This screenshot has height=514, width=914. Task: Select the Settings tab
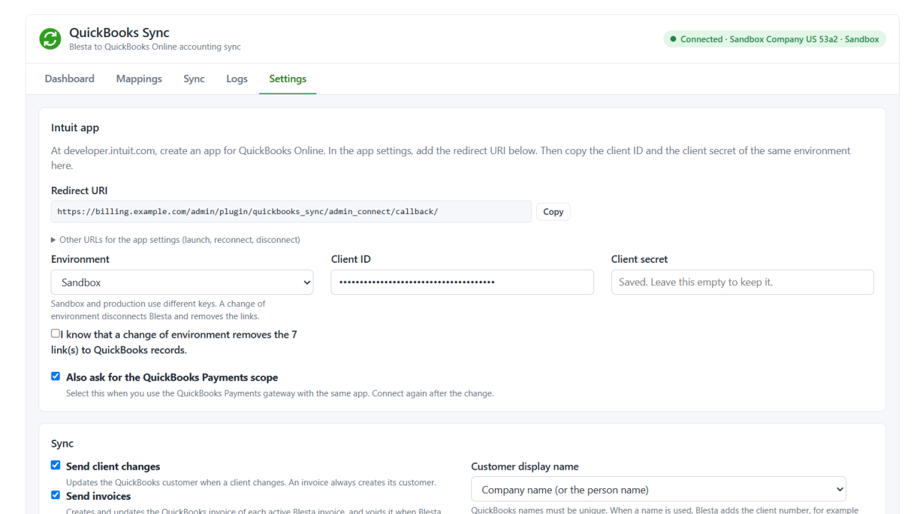(288, 79)
